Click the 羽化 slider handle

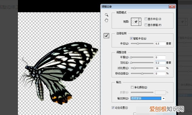(131, 63)
